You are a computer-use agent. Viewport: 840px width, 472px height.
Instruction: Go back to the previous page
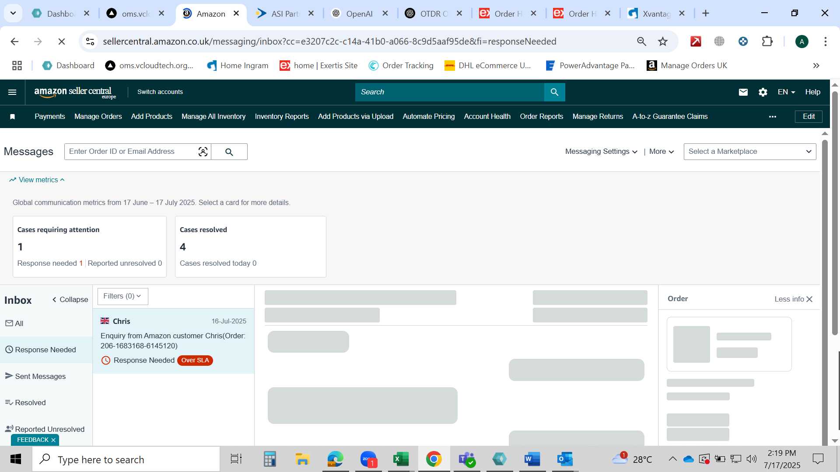coord(14,42)
